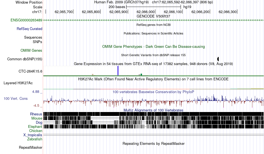Click the RefSeq genes from NCBI title
The width and height of the screenshot is (264, 154).
click(153, 25)
